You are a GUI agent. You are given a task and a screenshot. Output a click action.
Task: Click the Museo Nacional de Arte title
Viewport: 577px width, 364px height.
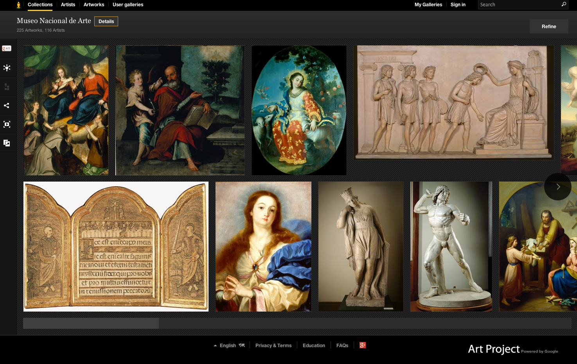point(54,21)
